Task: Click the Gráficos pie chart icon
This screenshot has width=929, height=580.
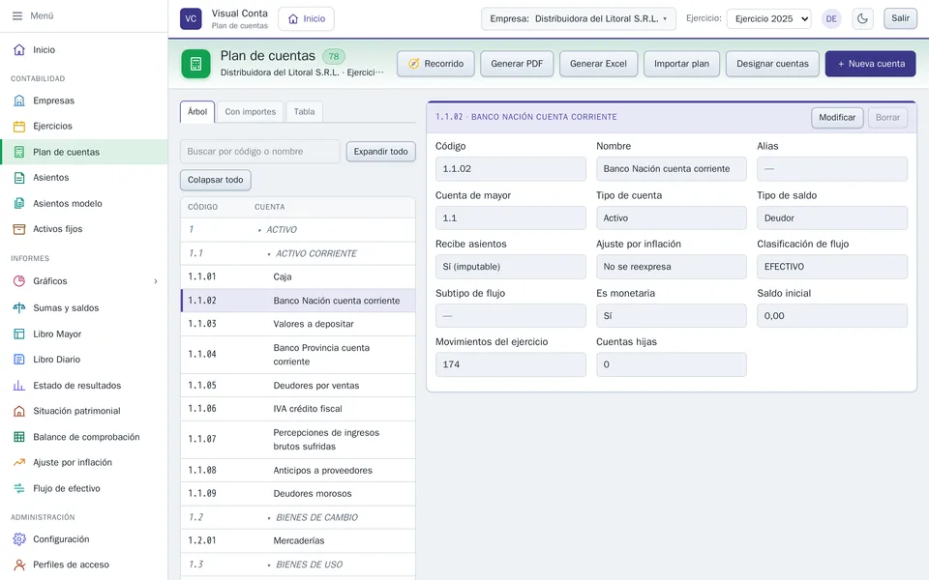Action: click(x=19, y=281)
